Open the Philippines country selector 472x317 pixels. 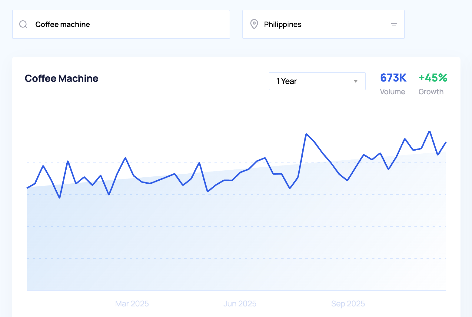click(x=323, y=24)
